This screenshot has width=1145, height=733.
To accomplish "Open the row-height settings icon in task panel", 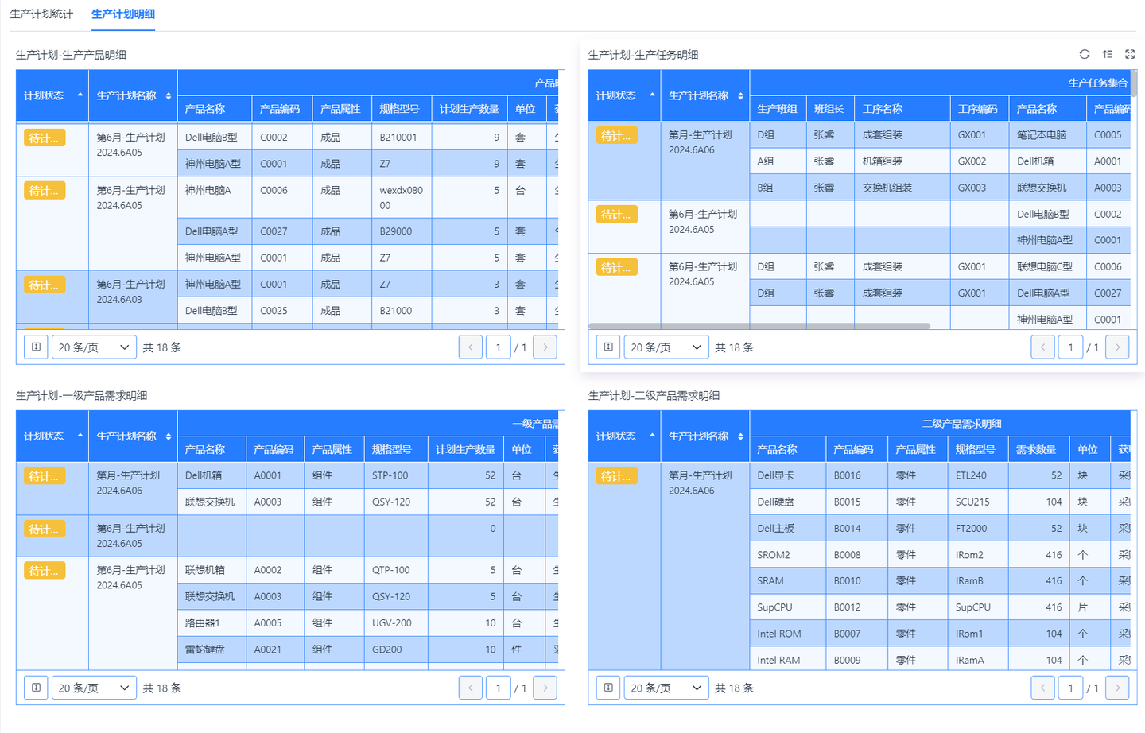I will tap(1107, 54).
